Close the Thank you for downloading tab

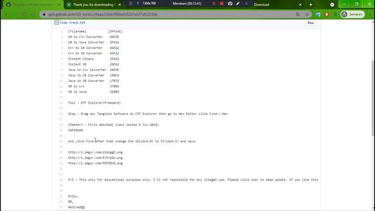(120, 5)
